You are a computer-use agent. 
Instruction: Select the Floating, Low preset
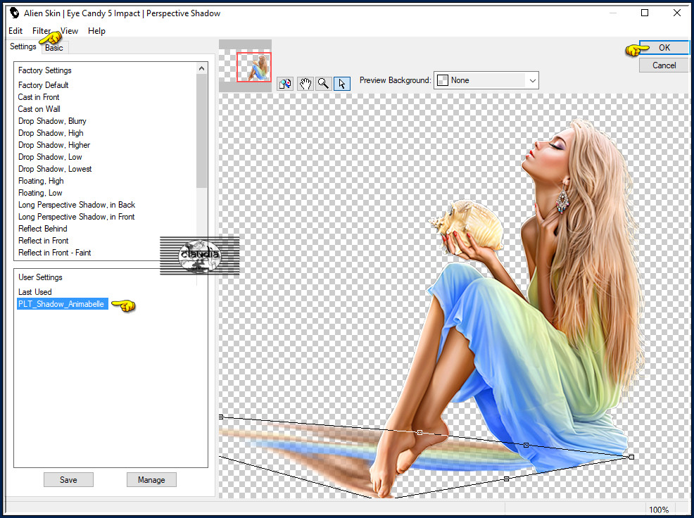coord(40,193)
